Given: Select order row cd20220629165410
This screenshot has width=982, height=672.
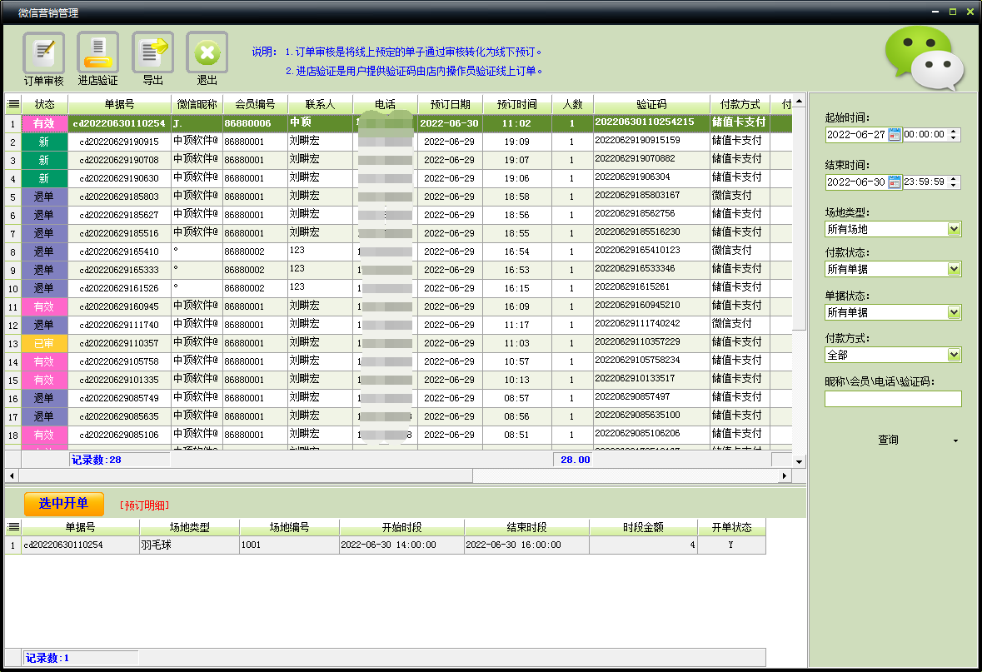Looking at the screenshot, I should (x=398, y=251).
